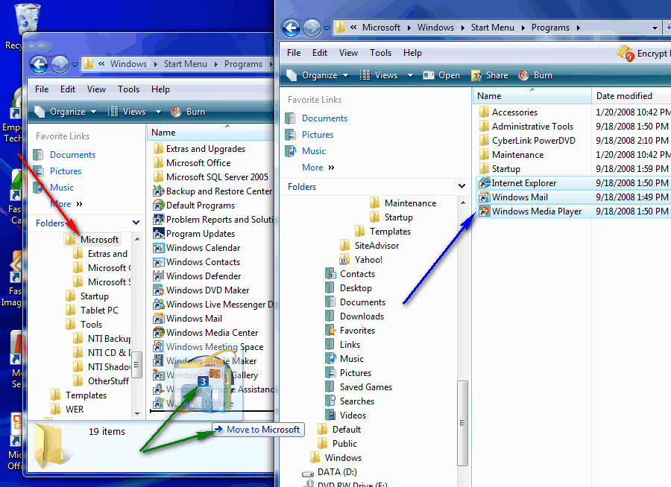
Task: Click Pictures favorite link in right window
Action: [318, 135]
